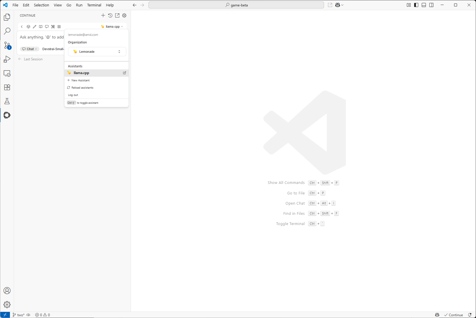Screen dimensions: 476x318
Task: Click the Copilot icon in title bar
Action: pos(338,5)
